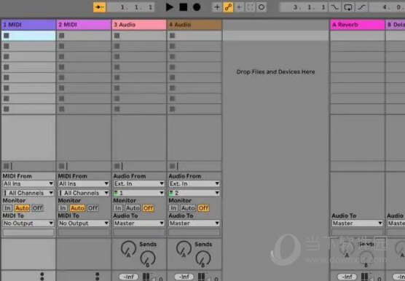The height and width of the screenshot is (281, 405).
Task: Click arrangement position field 1. 1. 1
Action: pos(130,7)
